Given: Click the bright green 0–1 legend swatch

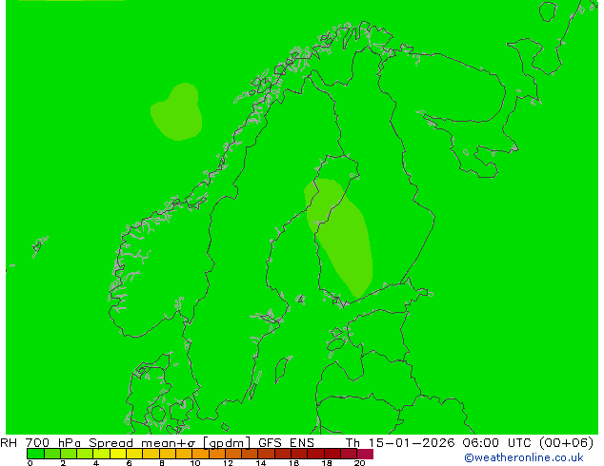Looking at the screenshot, I should click(x=35, y=454).
